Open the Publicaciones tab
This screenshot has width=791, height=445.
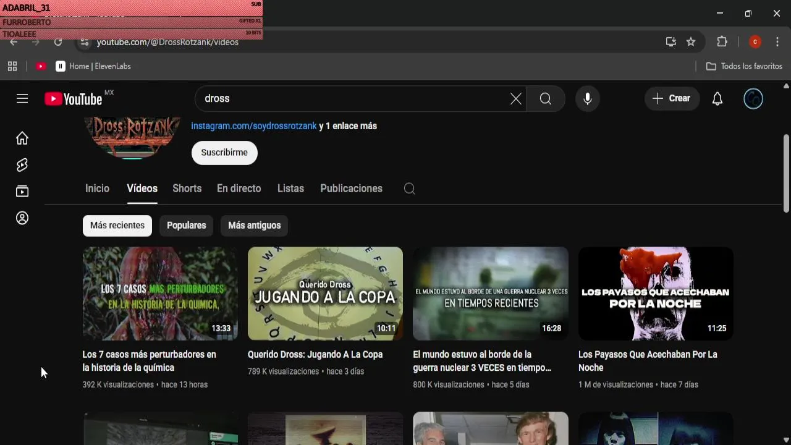pos(352,189)
